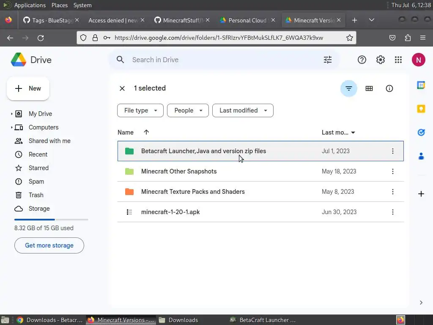The height and width of the screenshot is (325, 433).
Task: View site security lock icon
Action: pos(95,38)
